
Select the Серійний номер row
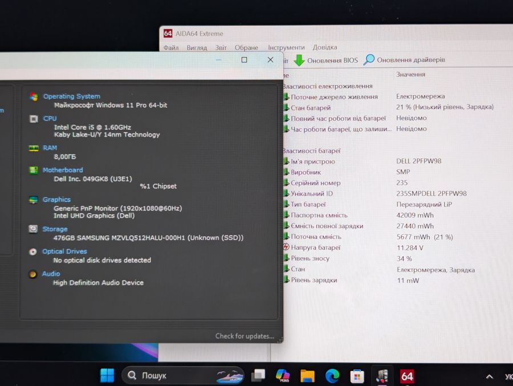tap(389, 183)
